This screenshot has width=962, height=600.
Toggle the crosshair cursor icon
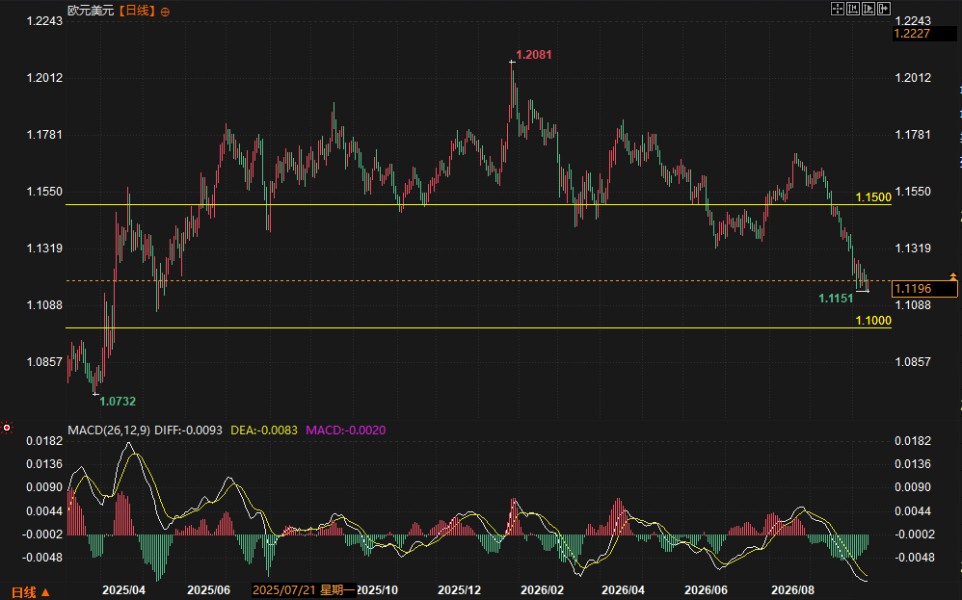pos(838,9)
